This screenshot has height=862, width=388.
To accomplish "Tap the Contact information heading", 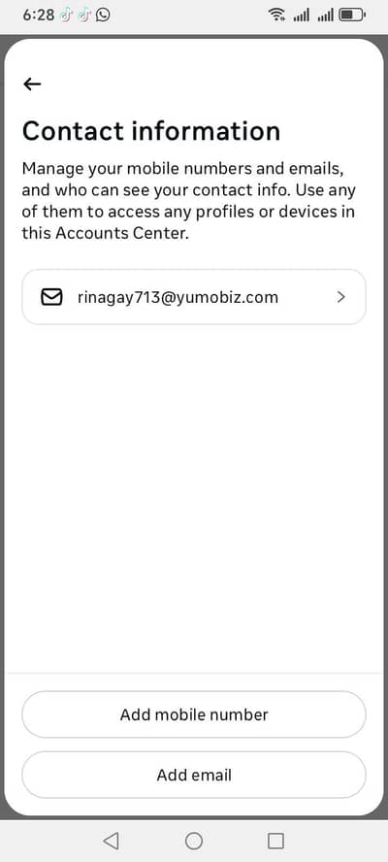I will (x=151, y=131).
